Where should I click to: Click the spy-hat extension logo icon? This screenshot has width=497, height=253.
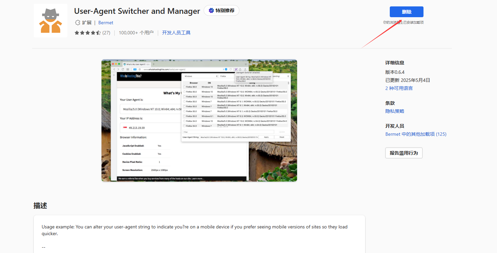pos(51,21)
